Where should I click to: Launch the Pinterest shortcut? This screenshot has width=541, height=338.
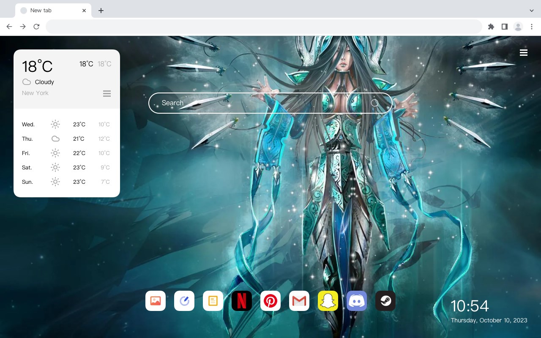(270, 301)
